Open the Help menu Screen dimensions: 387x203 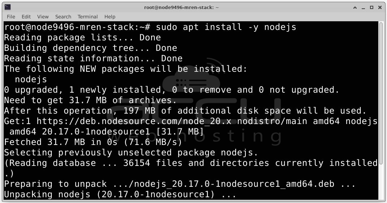coord(110,17)
